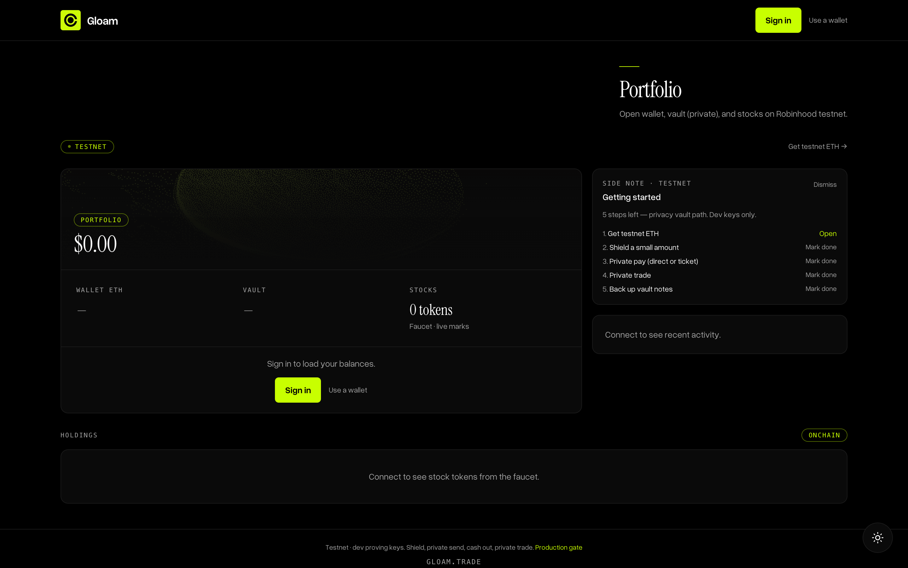This screenshot has width=908, height=568.
Task: Click the Portfolio page heading
Action: click(x=650, y=89)
